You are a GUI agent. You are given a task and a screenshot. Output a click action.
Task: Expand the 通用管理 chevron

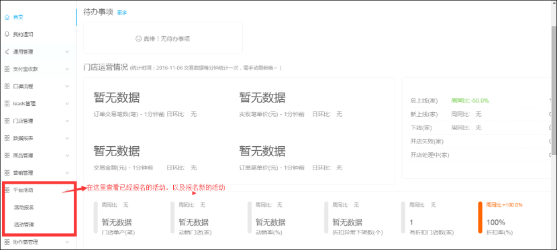pos(68,52)
